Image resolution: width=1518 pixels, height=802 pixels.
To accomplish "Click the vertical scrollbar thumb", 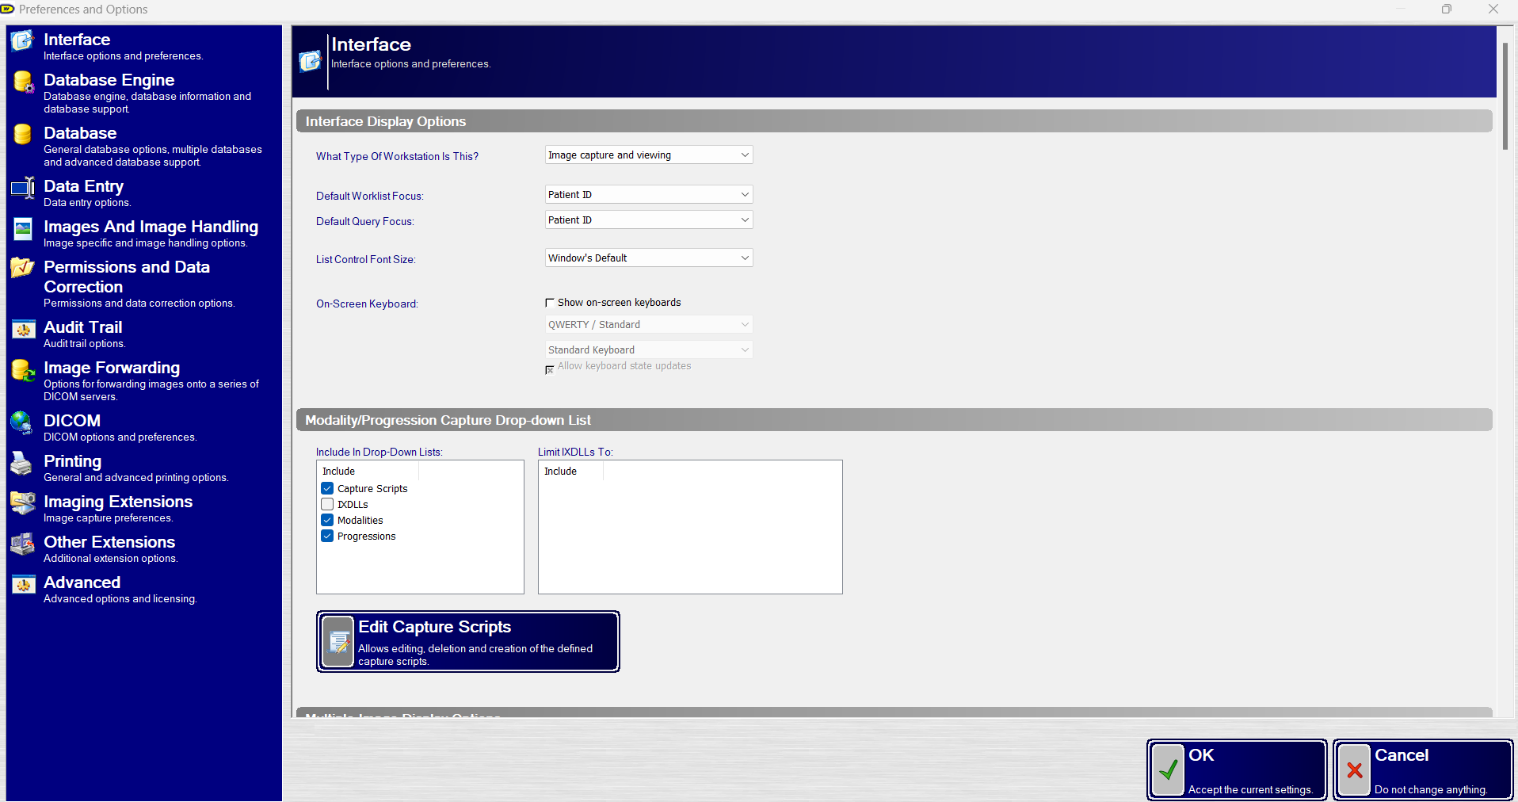I will click(1505, 95).
